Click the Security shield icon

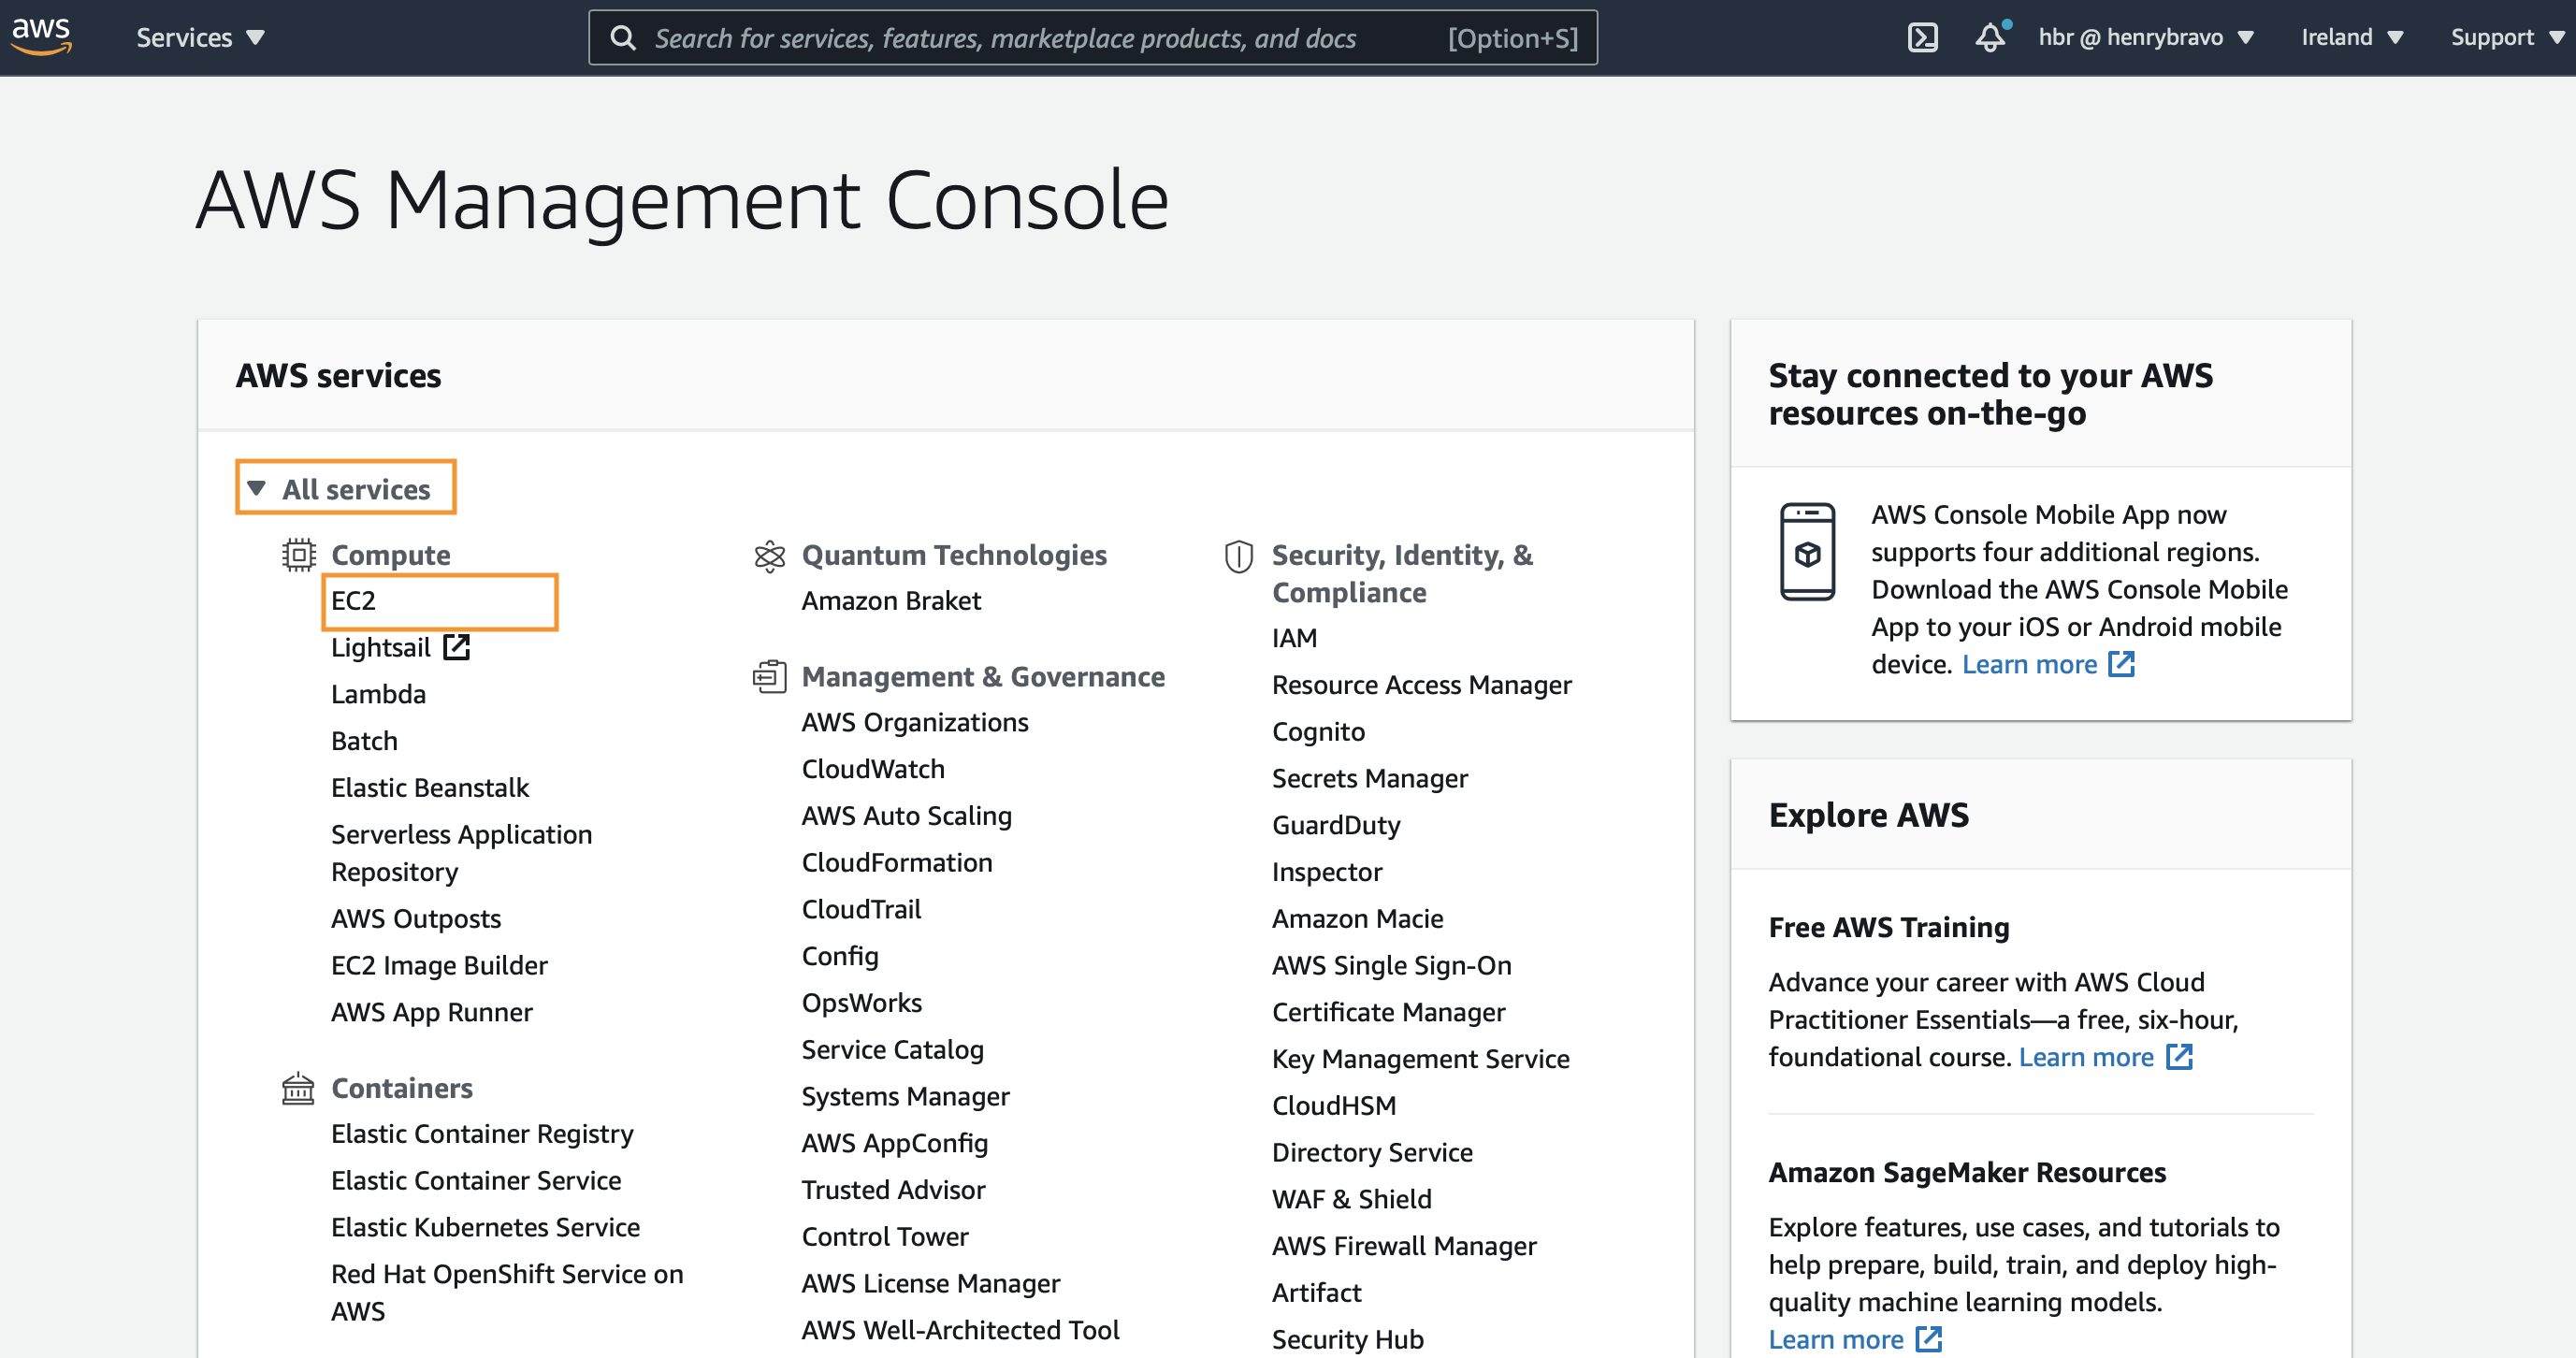pos(1238,556)
